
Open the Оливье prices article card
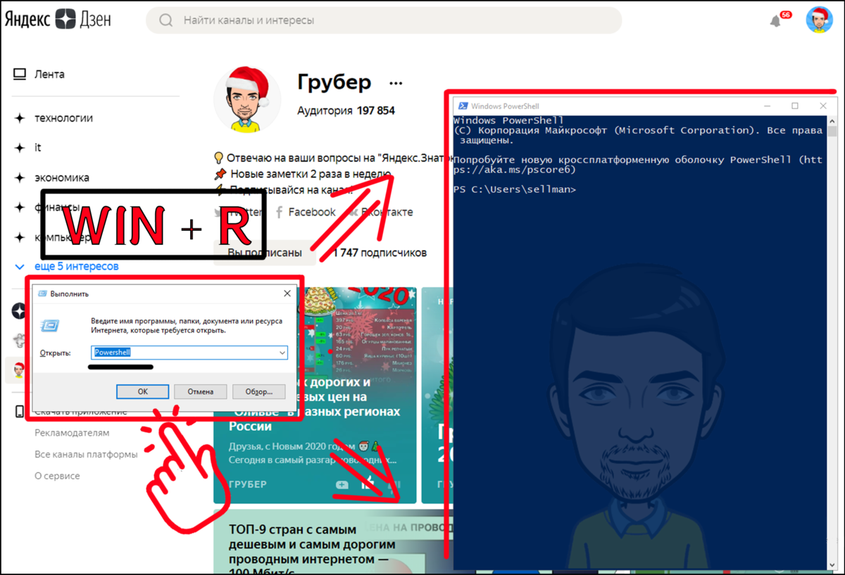click(315, 395)
